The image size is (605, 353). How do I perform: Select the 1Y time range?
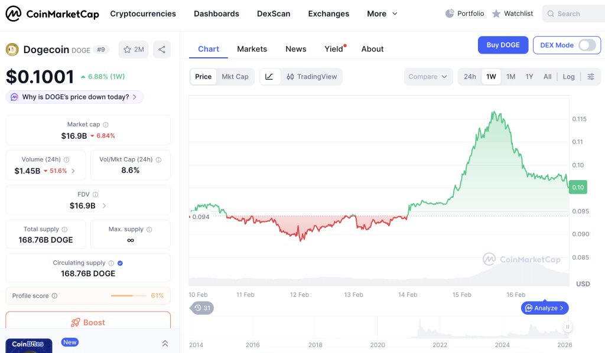[x=529, y=77]
